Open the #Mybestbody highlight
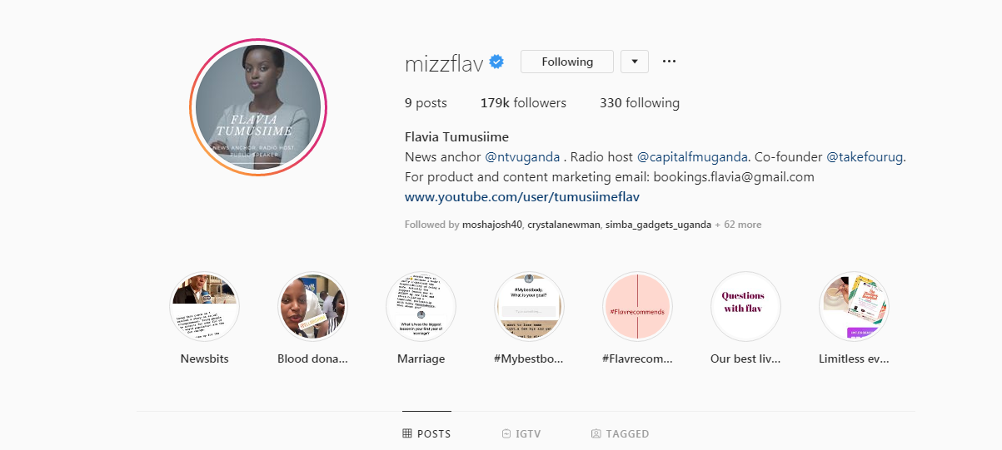 click(529, 306)
